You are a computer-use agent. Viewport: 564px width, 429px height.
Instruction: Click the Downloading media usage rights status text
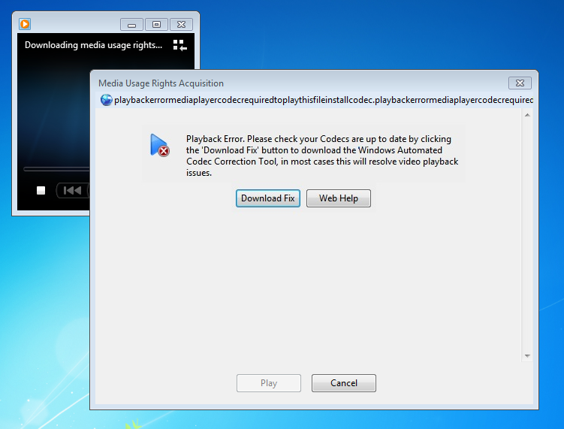(x=93, y=45)
